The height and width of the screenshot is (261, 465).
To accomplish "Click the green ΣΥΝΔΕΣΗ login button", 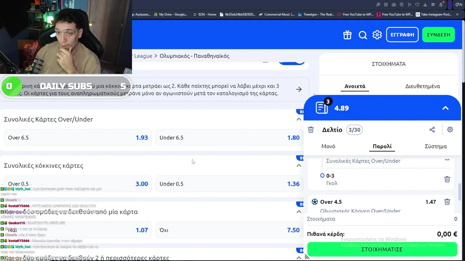I will pyautogui.click(x=438, y=35).
